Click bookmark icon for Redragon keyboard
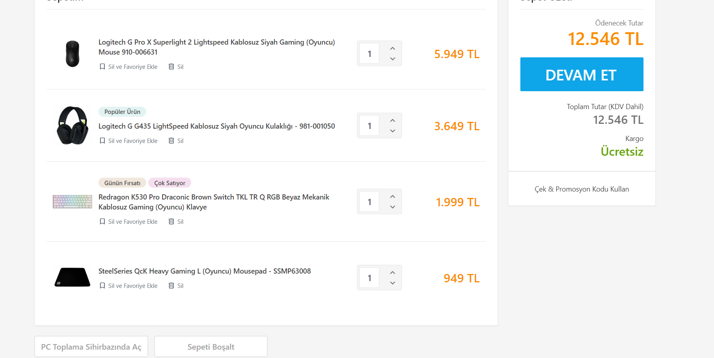714x358 pixels. click(102, 221)
